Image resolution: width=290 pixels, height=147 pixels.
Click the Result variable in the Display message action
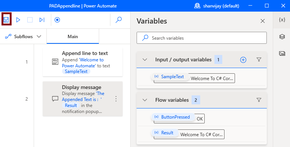71,105
